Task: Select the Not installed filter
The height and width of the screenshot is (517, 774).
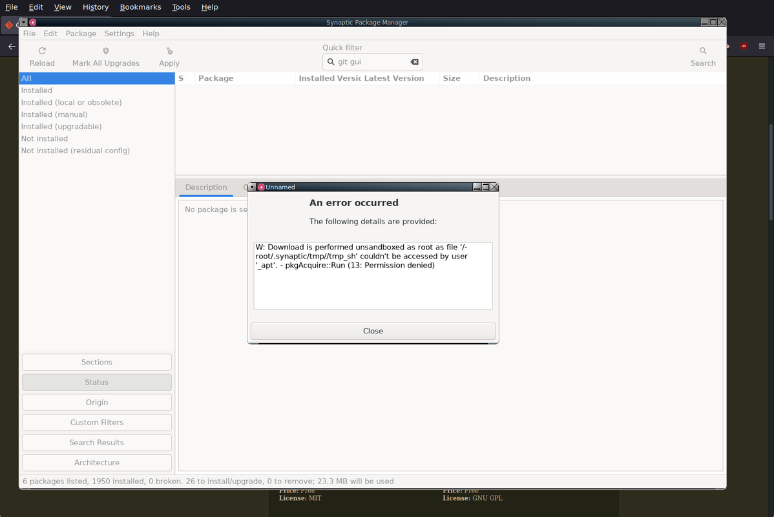Action: (x=97, y=139)
